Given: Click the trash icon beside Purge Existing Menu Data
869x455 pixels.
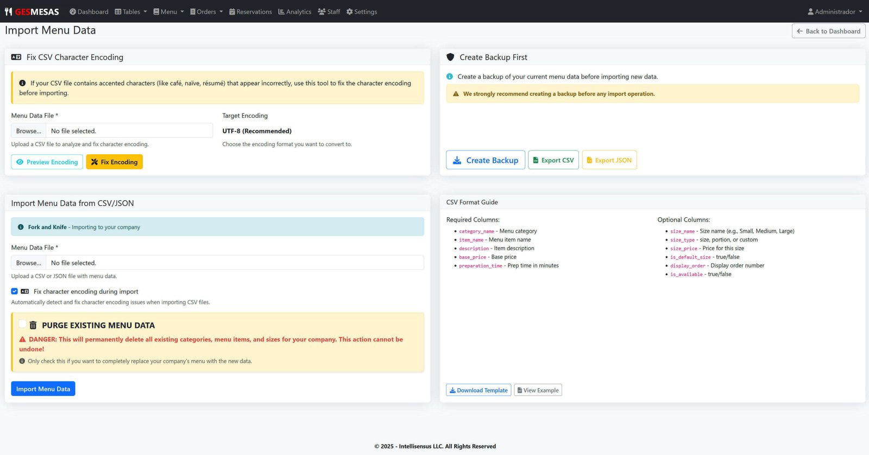Looking at the screenshot, I should (33, 325).
